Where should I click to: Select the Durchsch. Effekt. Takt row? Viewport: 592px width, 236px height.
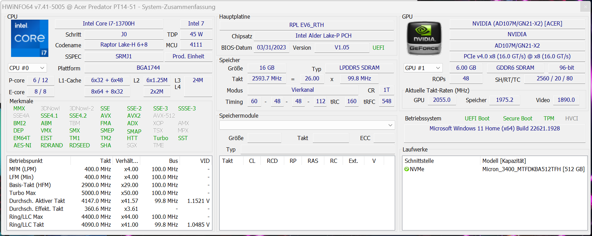109,209
